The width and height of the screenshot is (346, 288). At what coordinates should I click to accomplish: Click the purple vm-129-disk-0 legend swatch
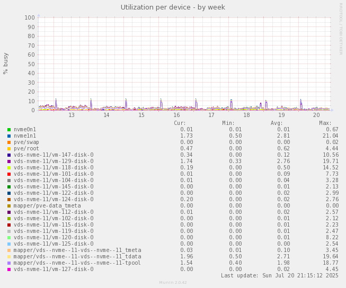point(9,161)
